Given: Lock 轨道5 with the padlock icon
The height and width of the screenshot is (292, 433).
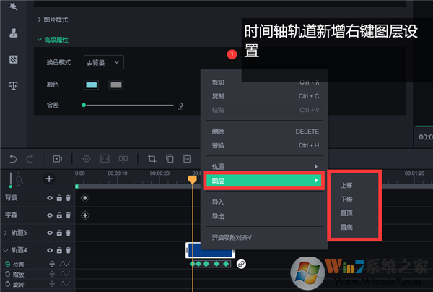Looking at the screenshot, I should 59,233.
